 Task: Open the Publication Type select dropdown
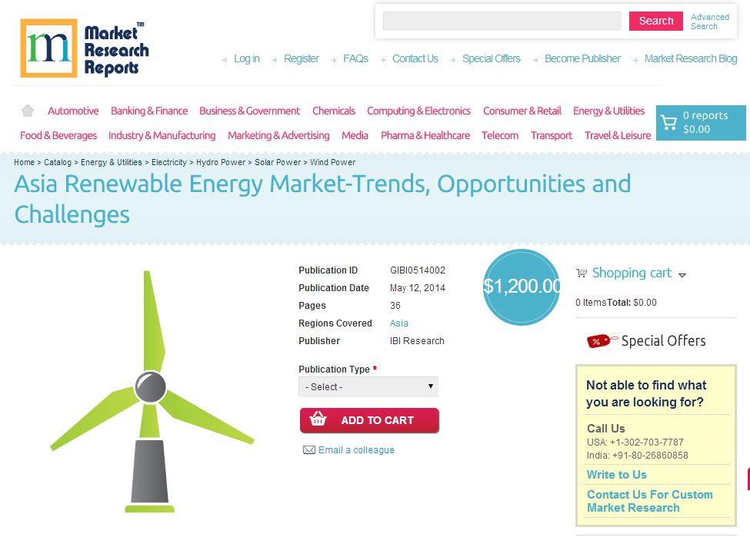(x=368, y=387)
